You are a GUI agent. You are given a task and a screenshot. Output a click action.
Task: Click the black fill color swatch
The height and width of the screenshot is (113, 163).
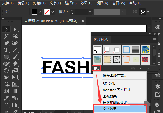(34, 12)
